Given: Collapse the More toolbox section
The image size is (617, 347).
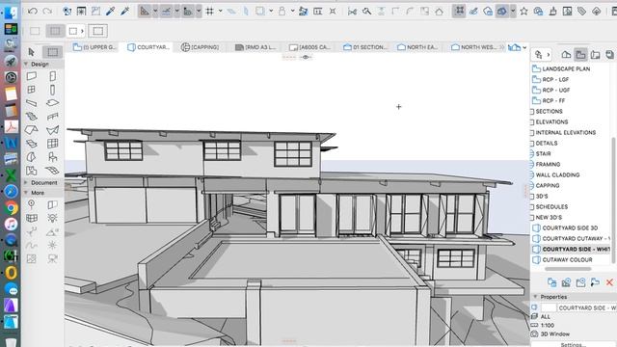Looking at the screenshot, I should point(26,193).
